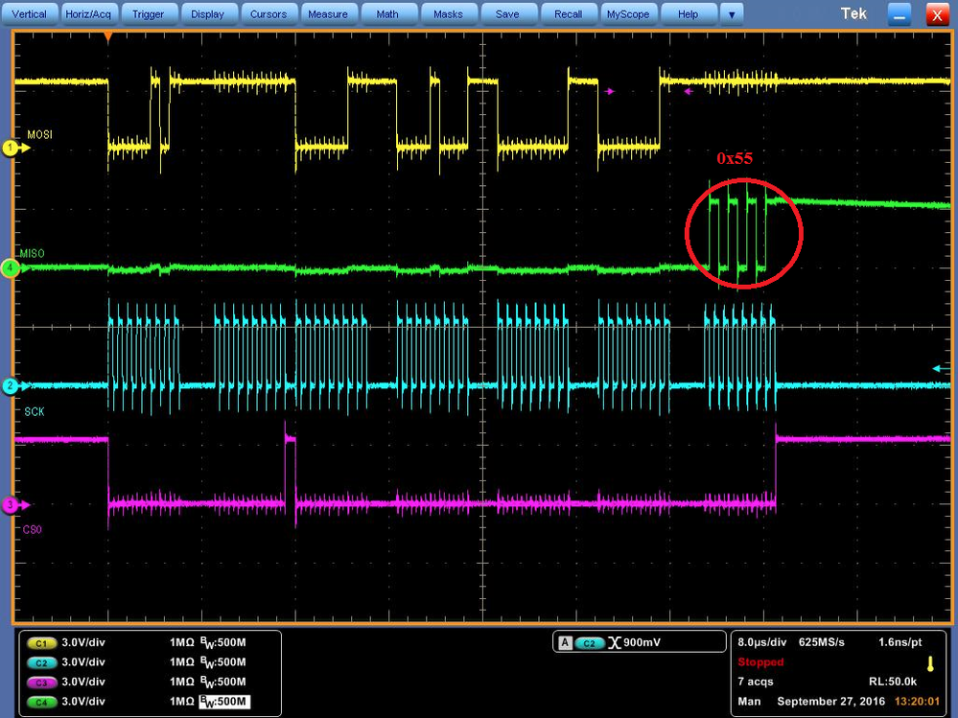Click the RL:50.0k record length readout
Image resolution: width=958 pixels, height=718 pixels.
coord(895,682)
